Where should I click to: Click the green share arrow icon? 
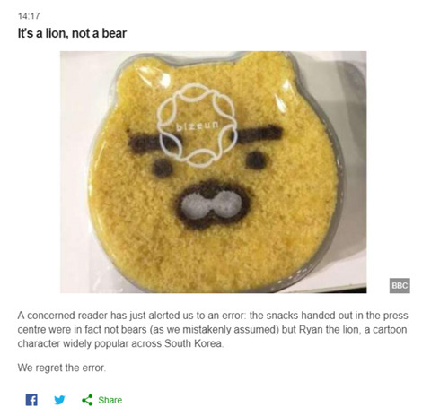tap(87, 400)
